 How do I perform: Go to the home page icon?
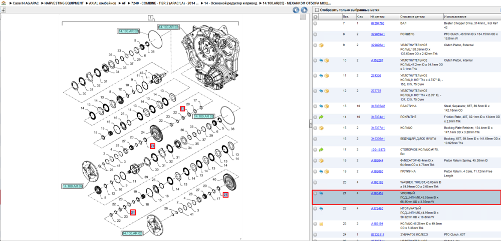click(3, 2)
